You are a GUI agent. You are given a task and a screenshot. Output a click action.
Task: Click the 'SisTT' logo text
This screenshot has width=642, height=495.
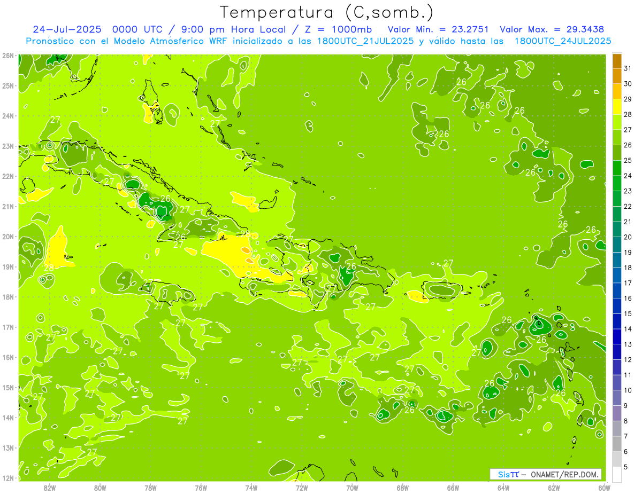[x=508, y=474]
